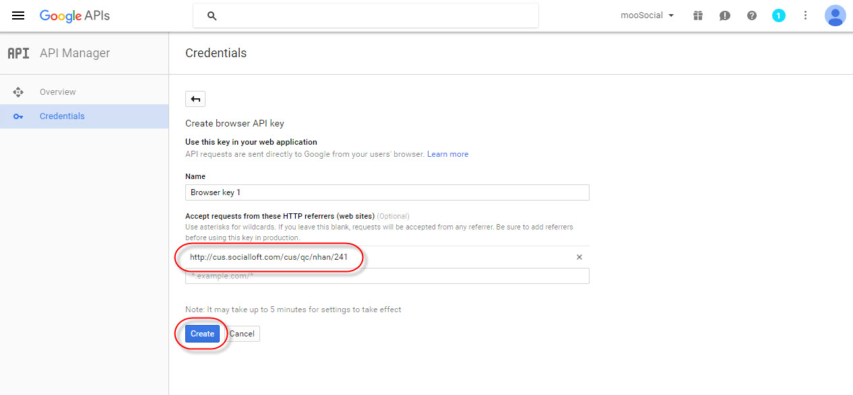Open the mooSocial project dropdown
Viewport: 853px width, 395px height.
coord(647,15)
